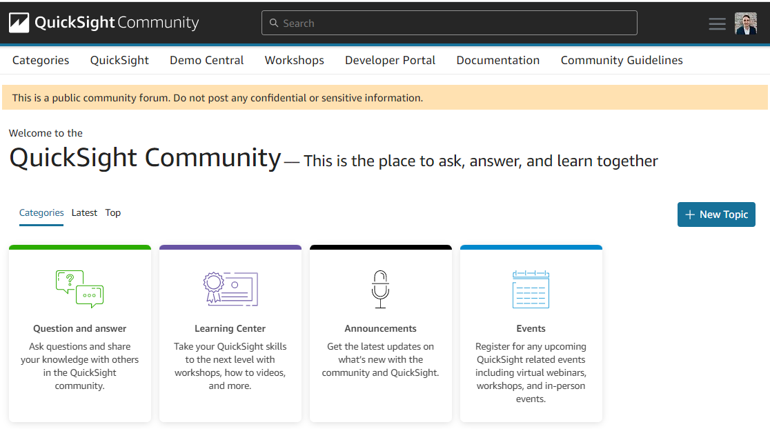Click the QuickSight Community header title
The height and width of the screenshot is (429, 770).
pyautogui.click(x=117, y=23)
